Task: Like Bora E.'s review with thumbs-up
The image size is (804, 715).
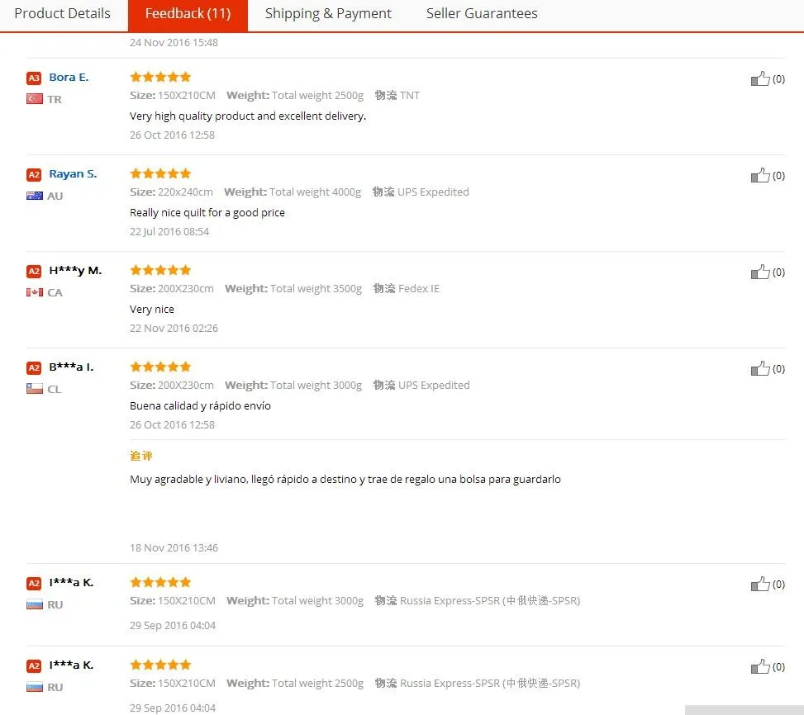Action: (760, 79)
